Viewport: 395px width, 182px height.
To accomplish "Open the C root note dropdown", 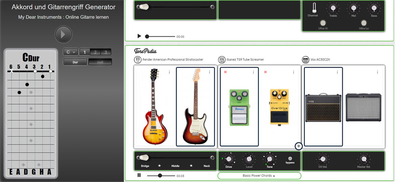I will 71,52.
